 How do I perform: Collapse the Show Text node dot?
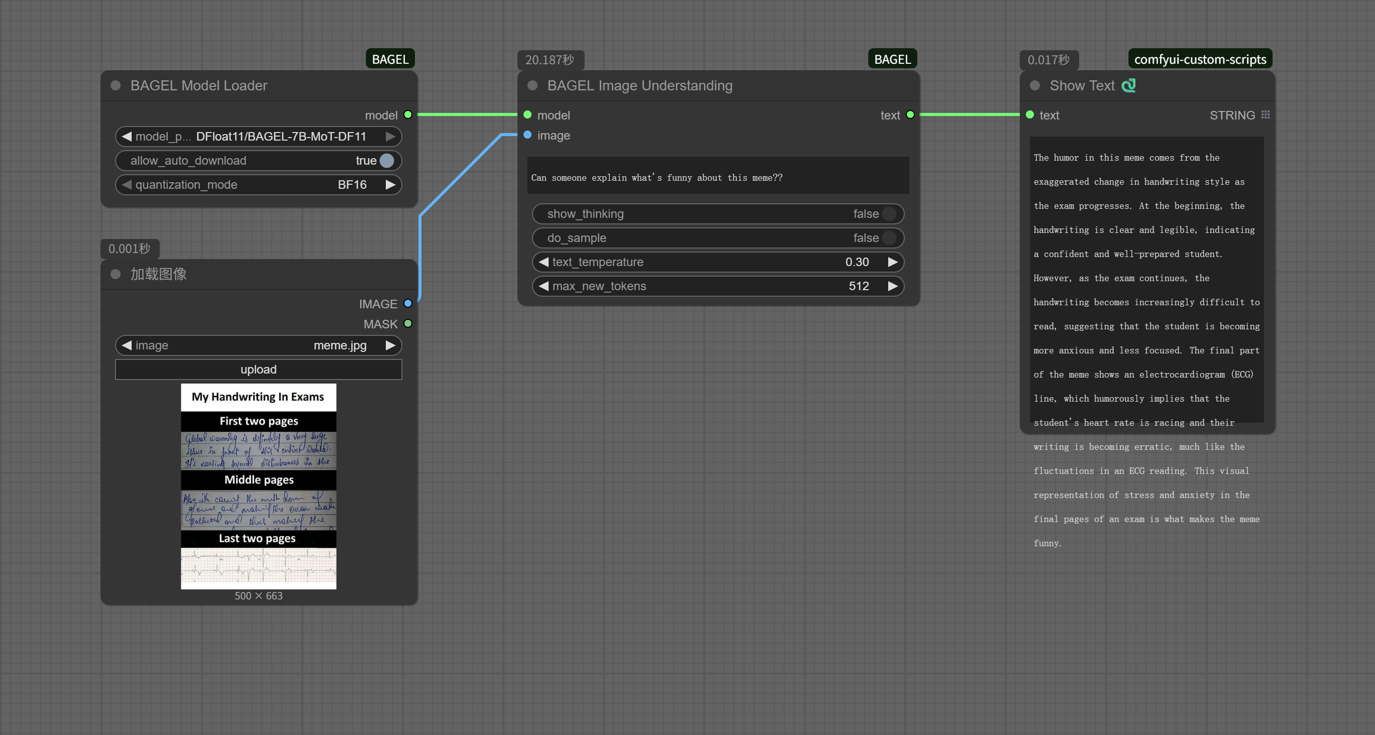point(1034,85)
